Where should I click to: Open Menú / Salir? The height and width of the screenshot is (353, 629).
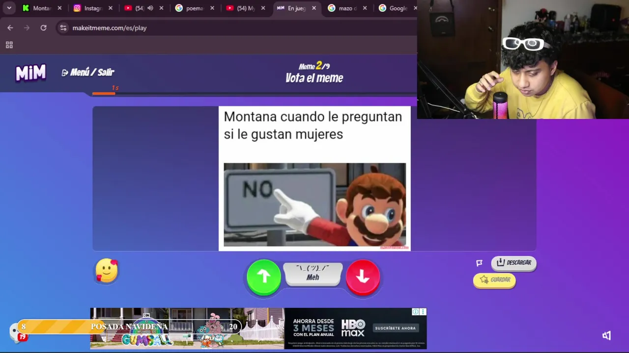tap(88, 73)
